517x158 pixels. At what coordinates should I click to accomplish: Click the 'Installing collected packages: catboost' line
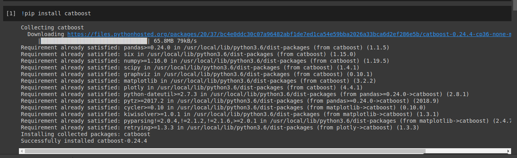pyautogui.click(x=86, y=134)
